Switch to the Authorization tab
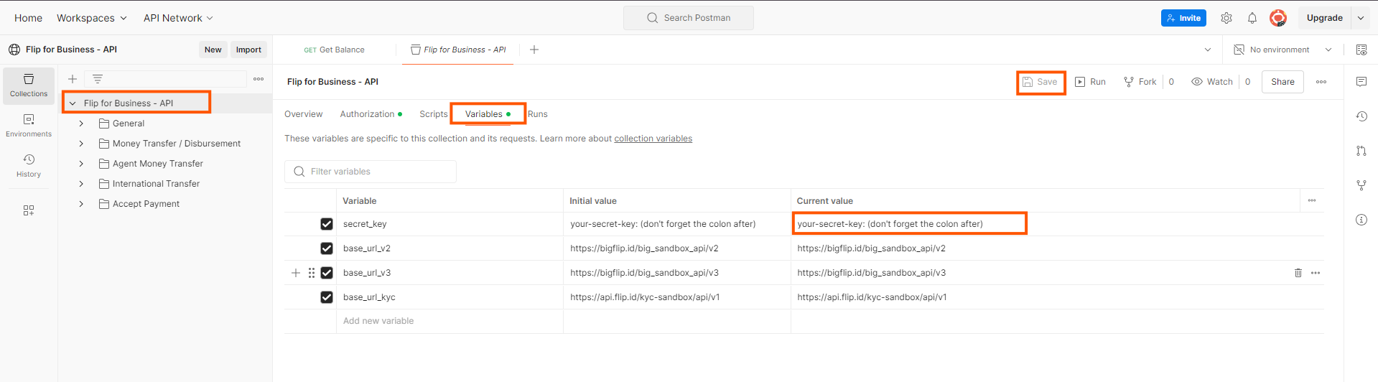 click(x=367, y=114)
